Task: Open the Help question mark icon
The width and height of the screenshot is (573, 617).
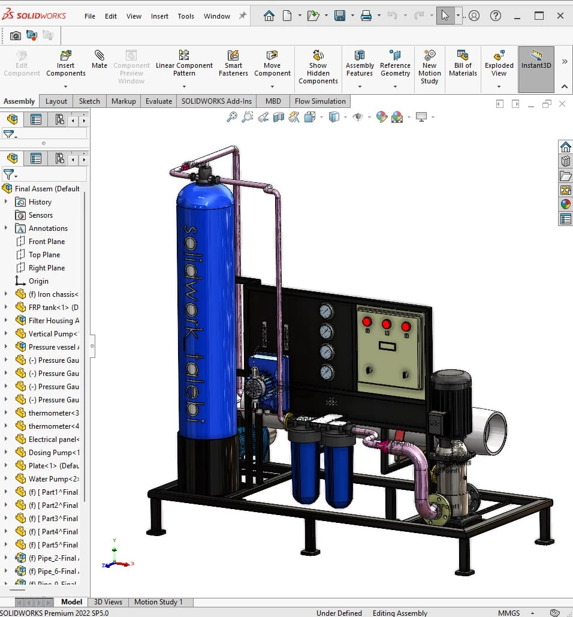Action: (x=496, y=16)
